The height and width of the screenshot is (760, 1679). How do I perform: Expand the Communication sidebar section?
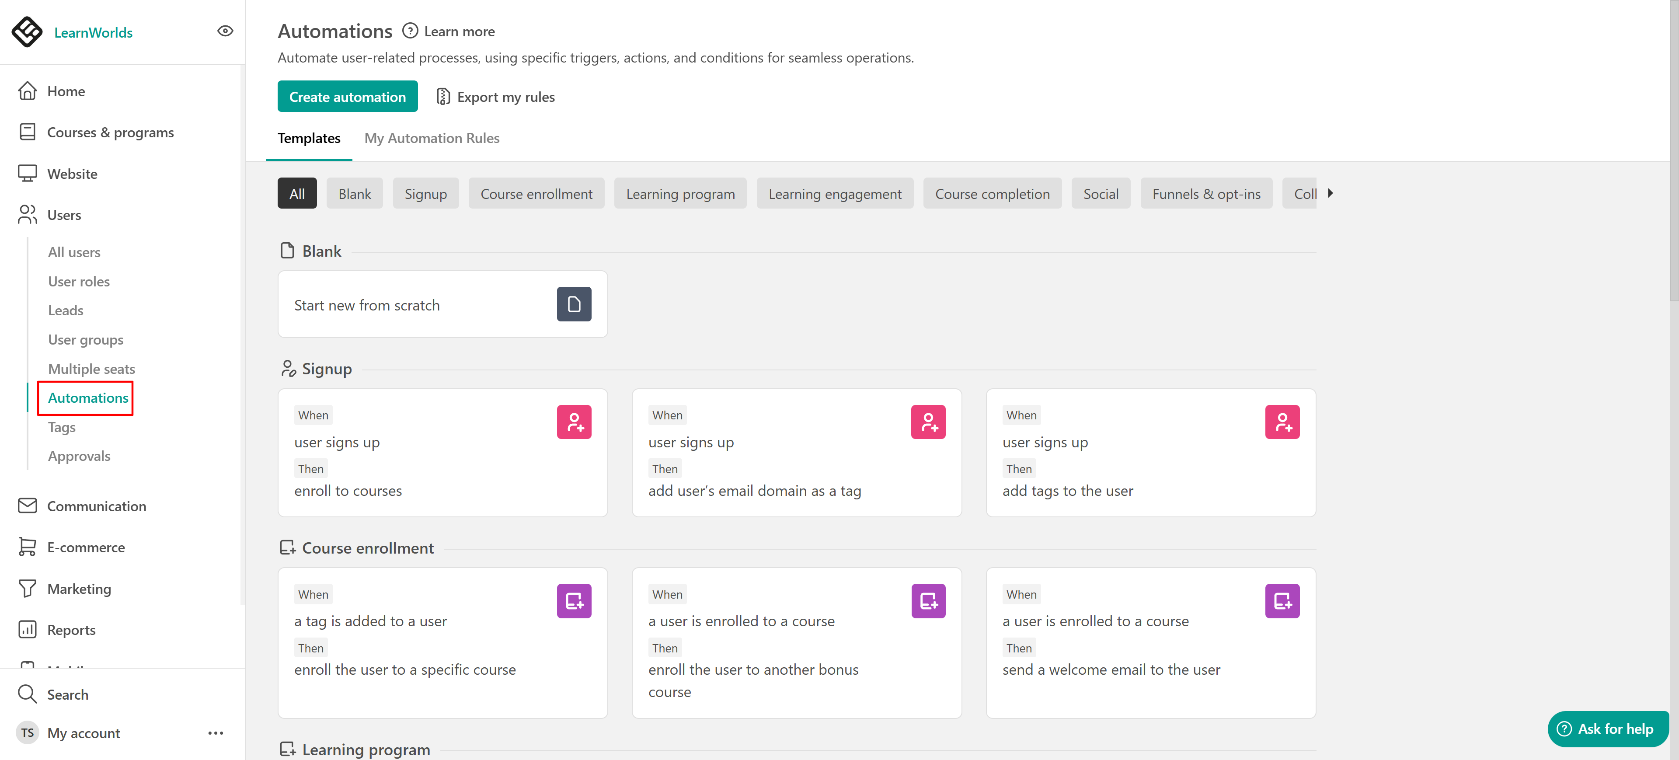point(97,506)
